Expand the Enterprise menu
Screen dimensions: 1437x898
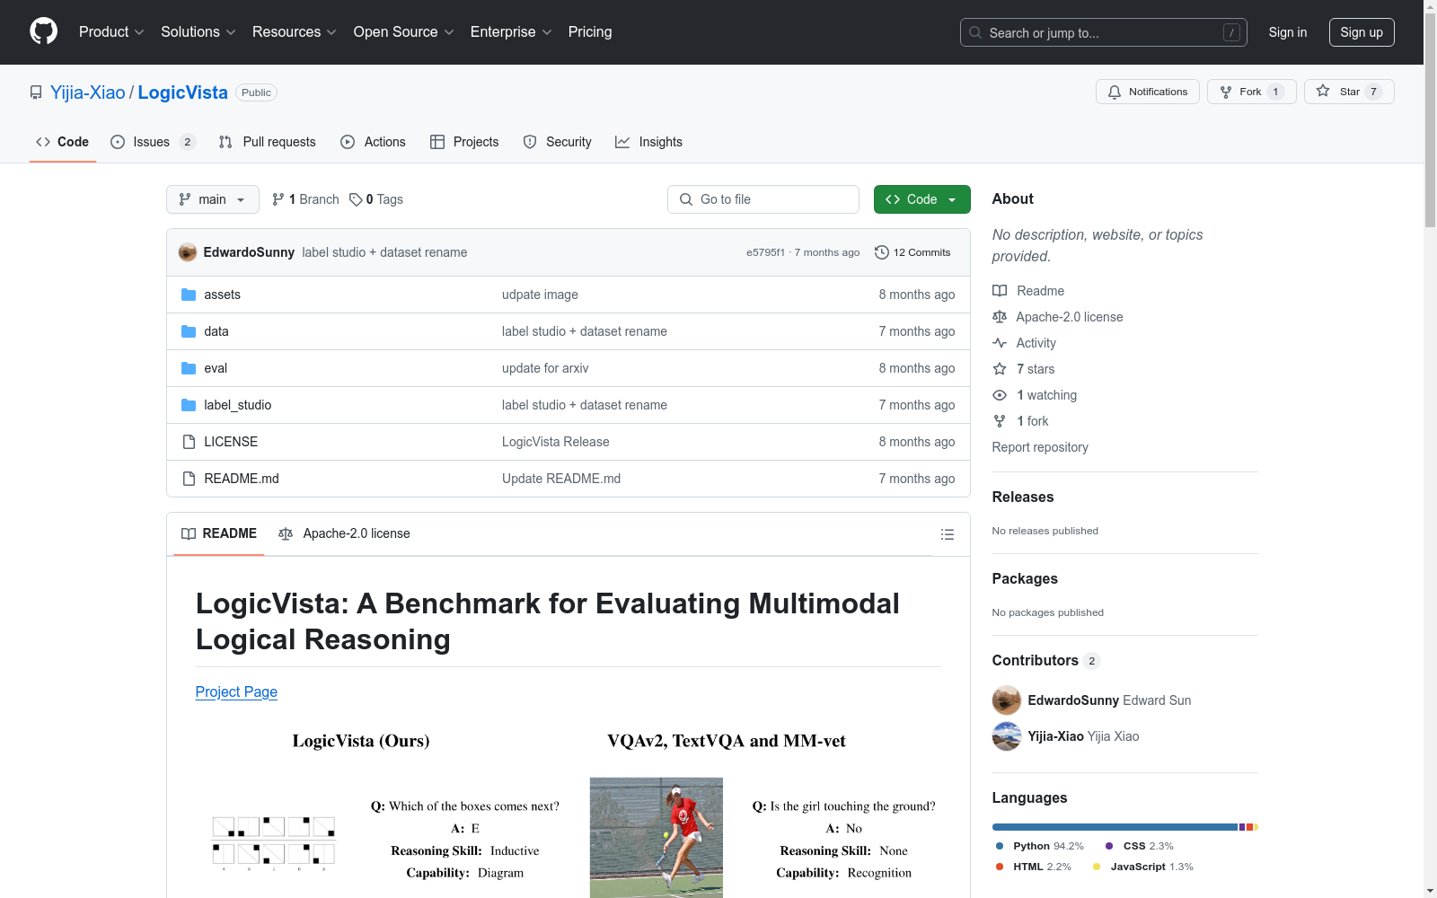511,32
